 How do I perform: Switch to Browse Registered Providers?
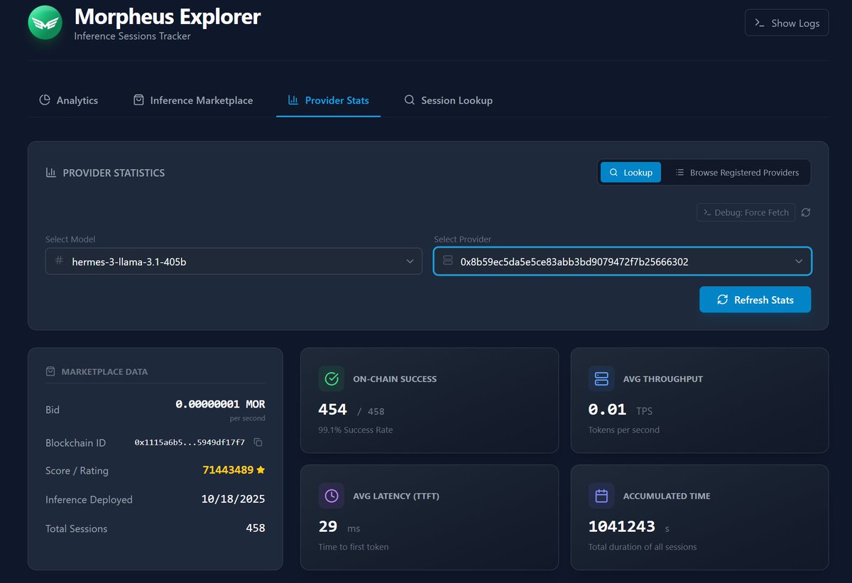(737, 173)
